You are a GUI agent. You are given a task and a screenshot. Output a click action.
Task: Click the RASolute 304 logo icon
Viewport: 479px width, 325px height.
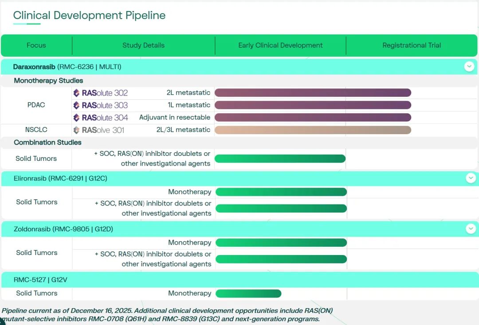(76, 118)
